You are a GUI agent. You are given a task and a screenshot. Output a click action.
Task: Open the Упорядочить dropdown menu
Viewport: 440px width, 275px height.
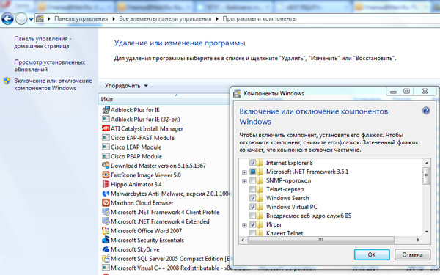[x=126, y=86]
